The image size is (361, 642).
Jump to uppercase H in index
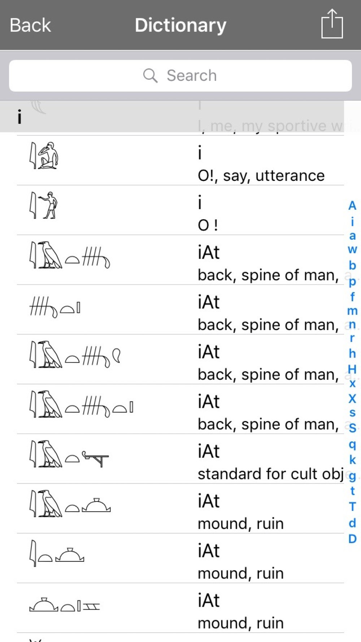[x=352, y=369]
